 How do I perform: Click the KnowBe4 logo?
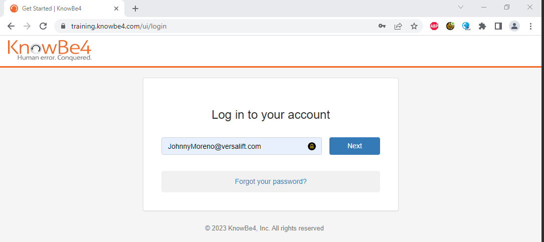49,50
